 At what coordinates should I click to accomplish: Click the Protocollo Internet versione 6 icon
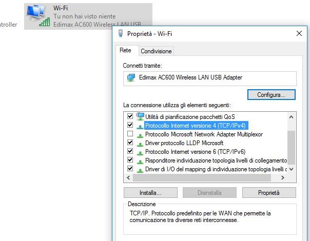point(140,152)
